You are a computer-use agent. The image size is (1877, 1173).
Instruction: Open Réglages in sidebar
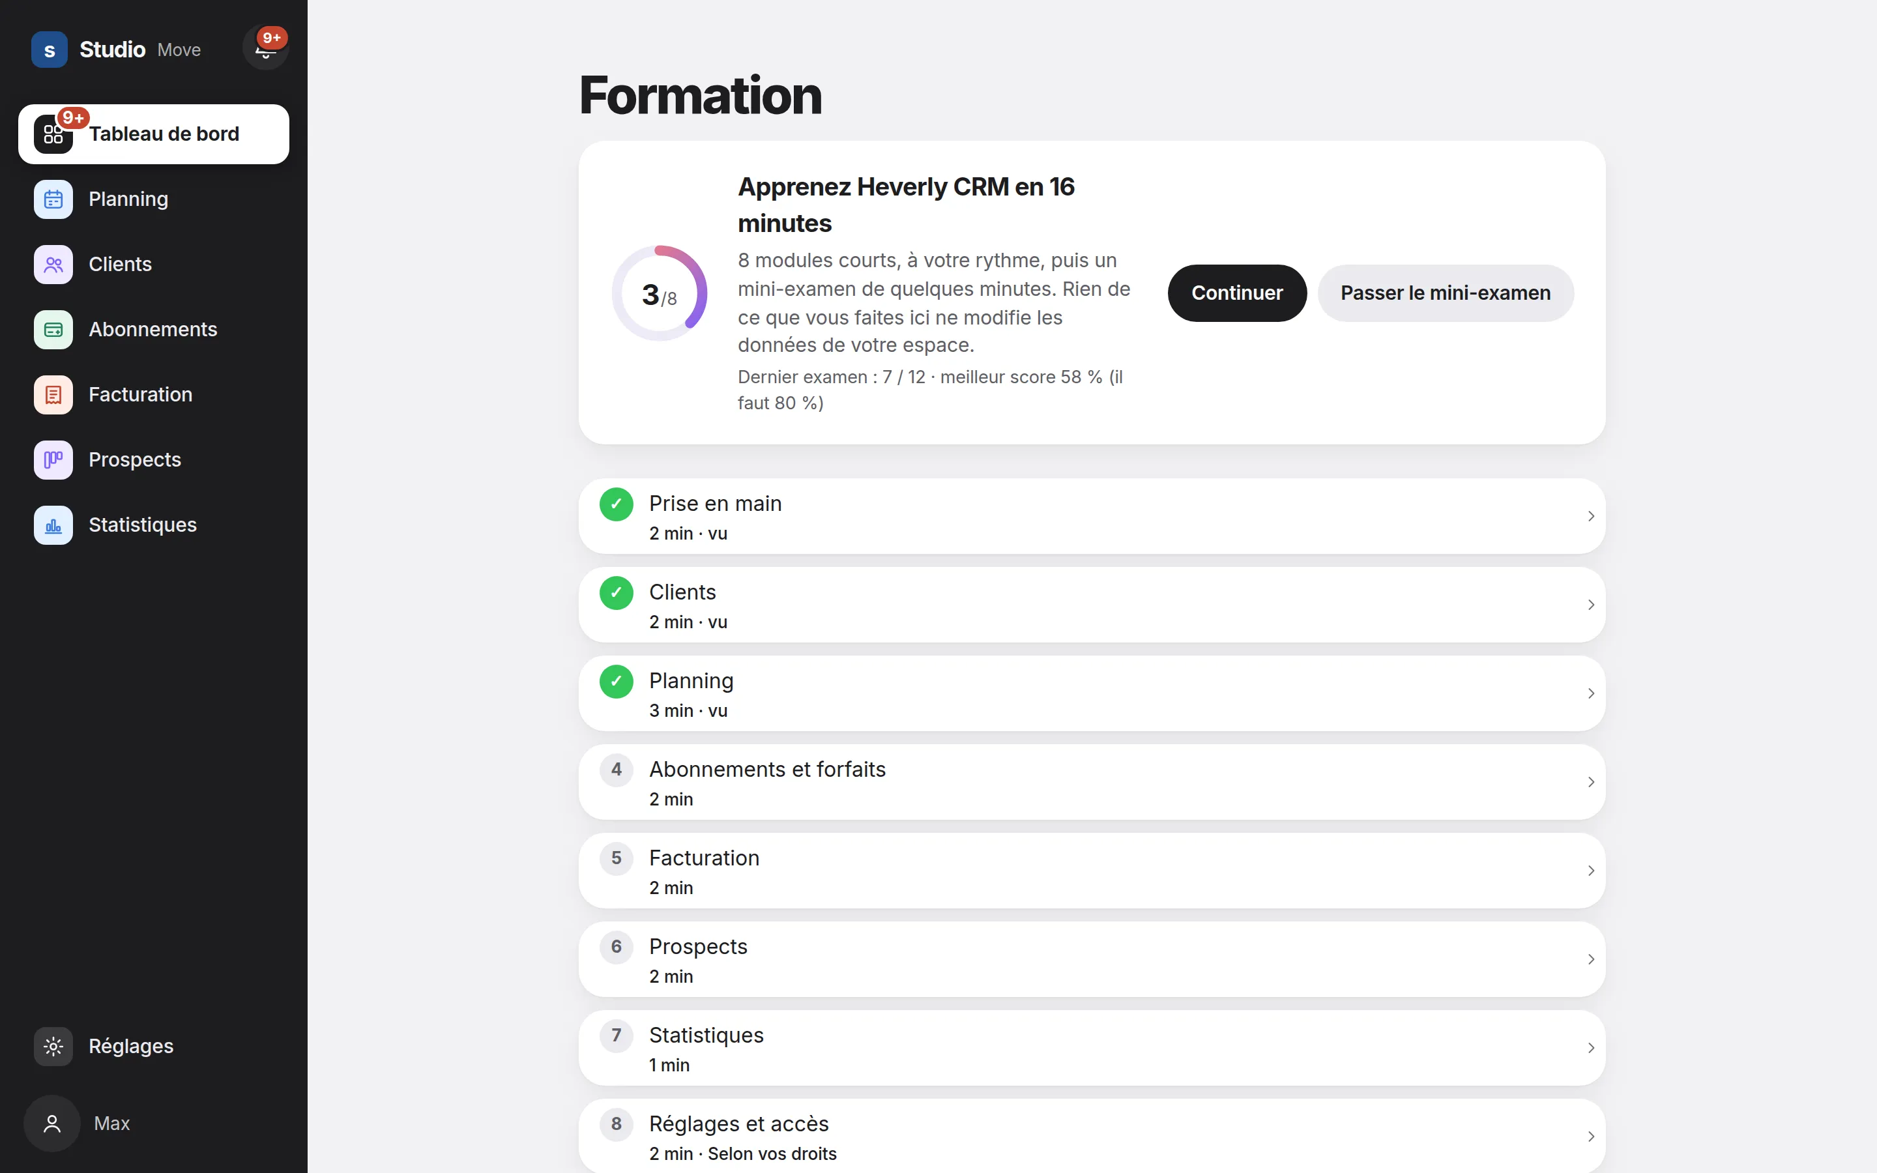(x=154, y=1047)
